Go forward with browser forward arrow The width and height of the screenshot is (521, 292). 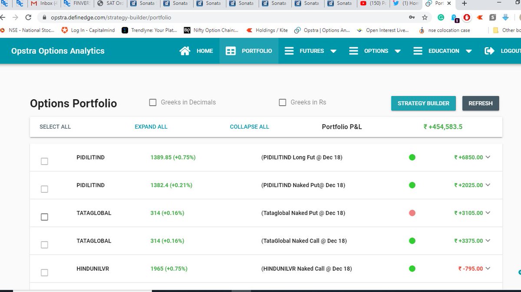[x=15, y=18]
